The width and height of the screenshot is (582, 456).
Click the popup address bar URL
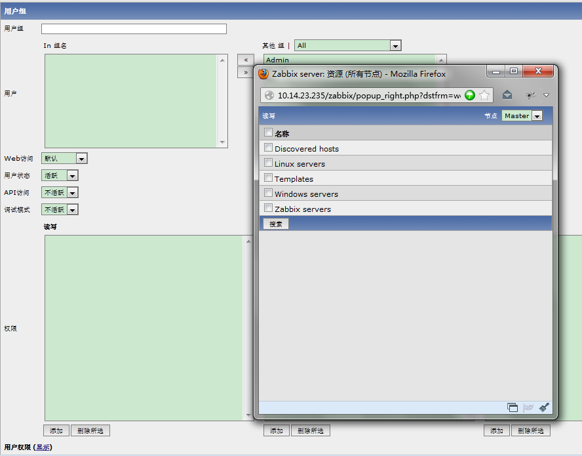click(x=369, y=96)
